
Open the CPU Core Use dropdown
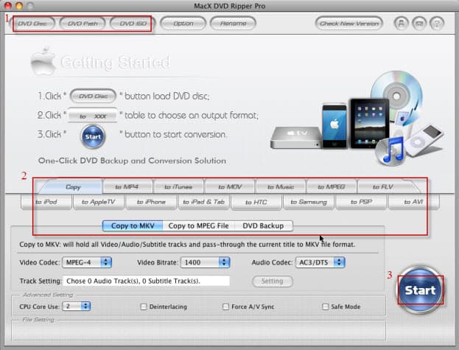(77, 307)
